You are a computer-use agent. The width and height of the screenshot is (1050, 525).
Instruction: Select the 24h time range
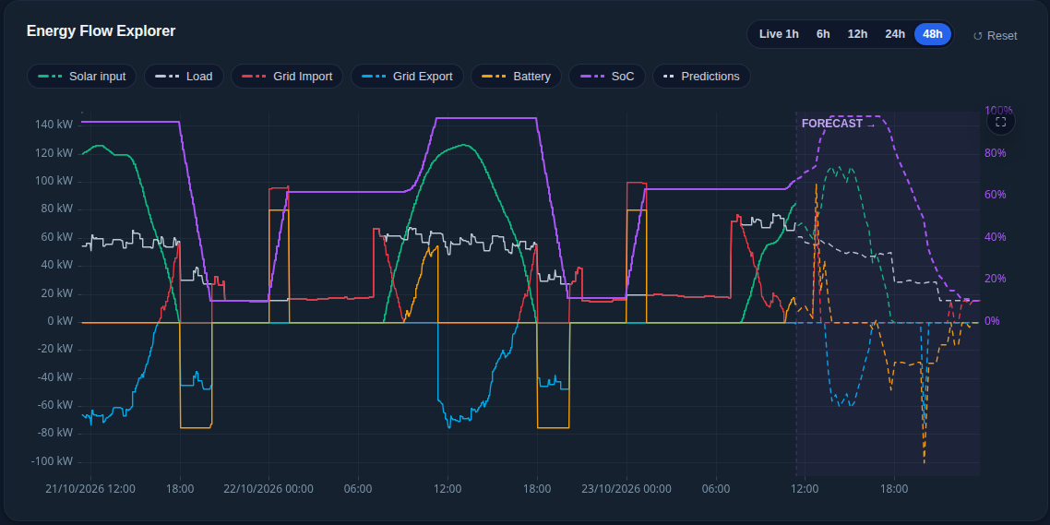pyautogui.click(x=895, y=34)
